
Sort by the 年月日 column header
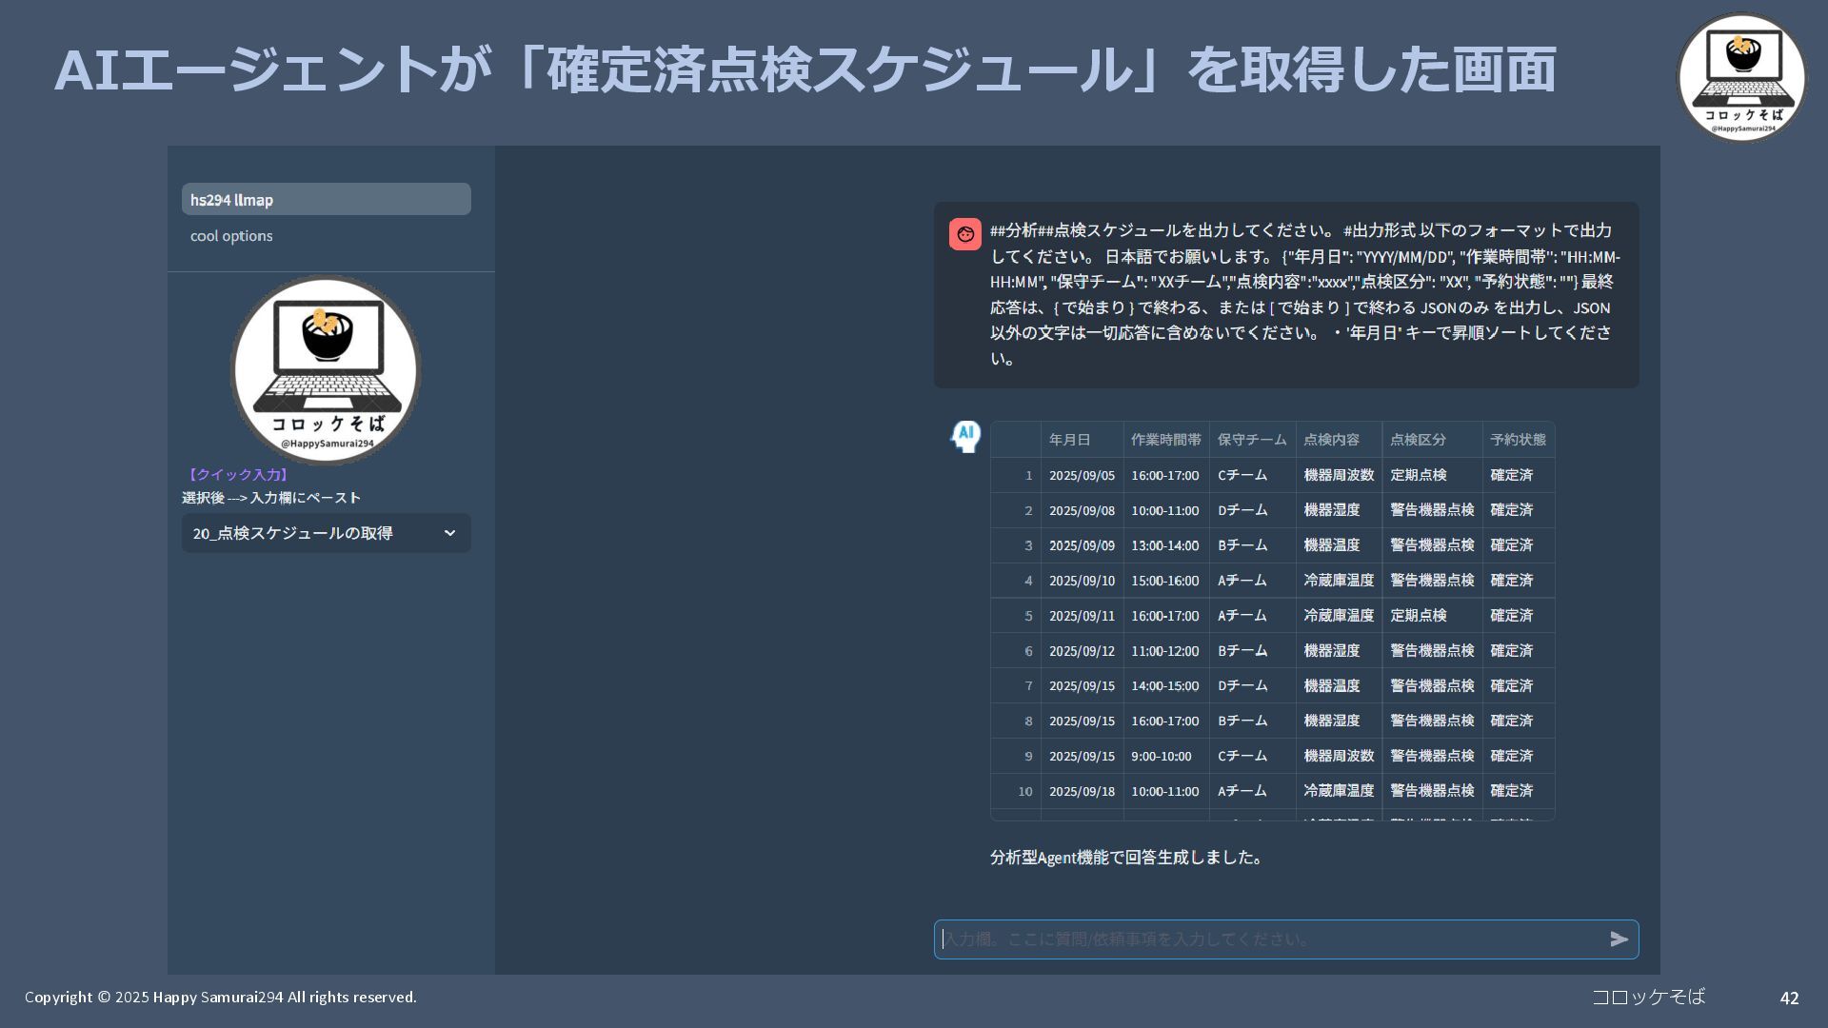[x=1069, y=440]
